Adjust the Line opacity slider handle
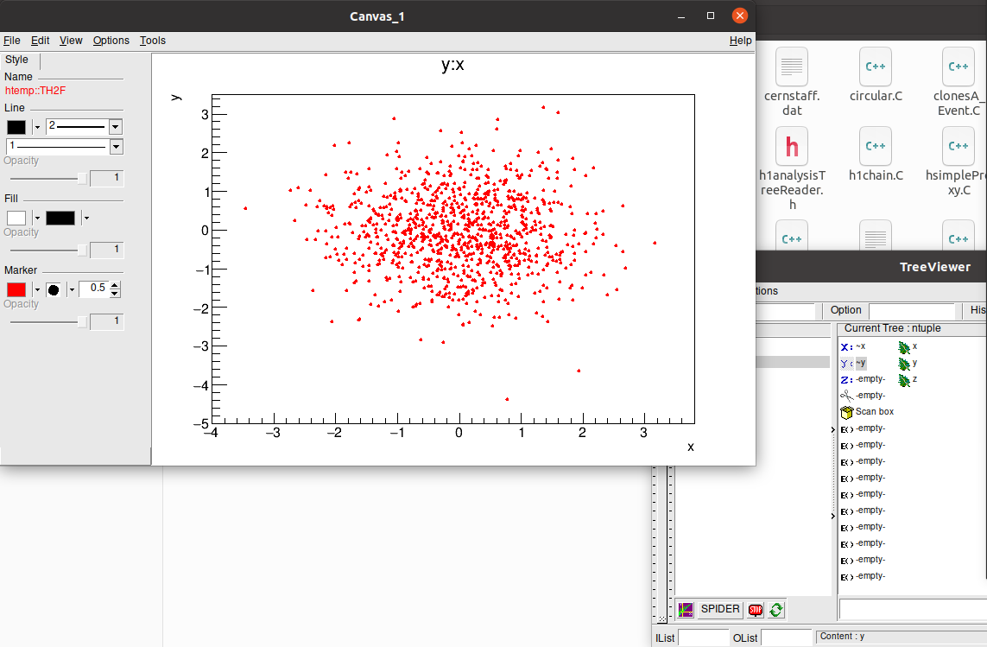This screenshot has width=987, height=647. click(x=82, y=178)
